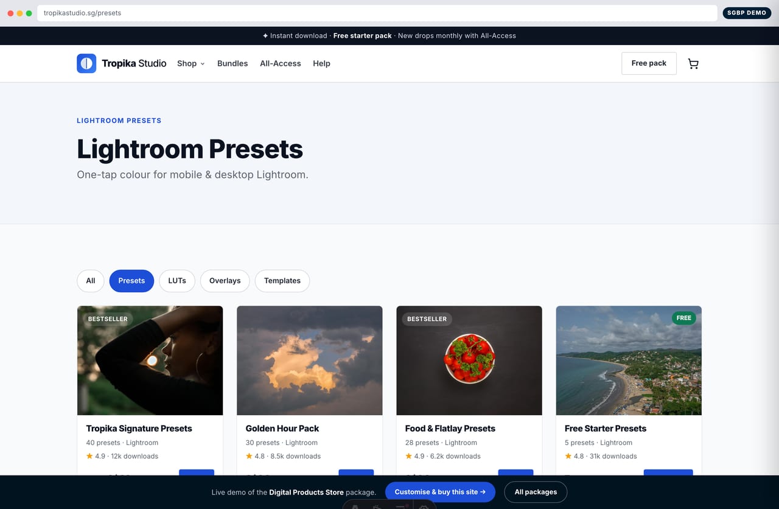This screenshot has width=779, height=509.
Task: Click Customise & buy this site button
Action: [440, 492]
